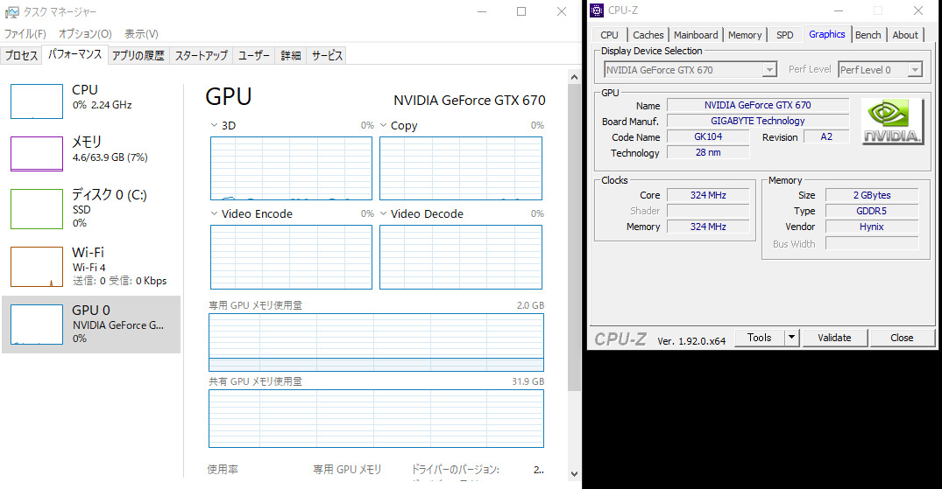Click the CPU-Z Ver. 1.92.0.x64 text
The height and width of the screenshot is (489, 942).
tap(691, 341)
